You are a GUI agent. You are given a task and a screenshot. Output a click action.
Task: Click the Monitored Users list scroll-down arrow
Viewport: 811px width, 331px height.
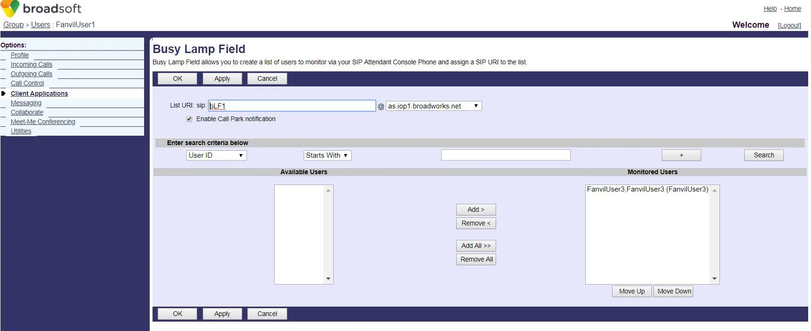pos(714,279)
